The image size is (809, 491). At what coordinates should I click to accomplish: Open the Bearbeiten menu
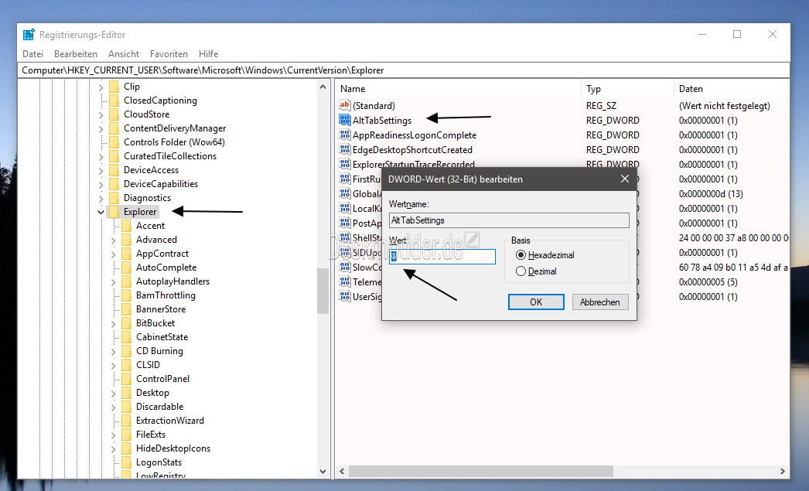pyautogui.click(x=76, y=53)
